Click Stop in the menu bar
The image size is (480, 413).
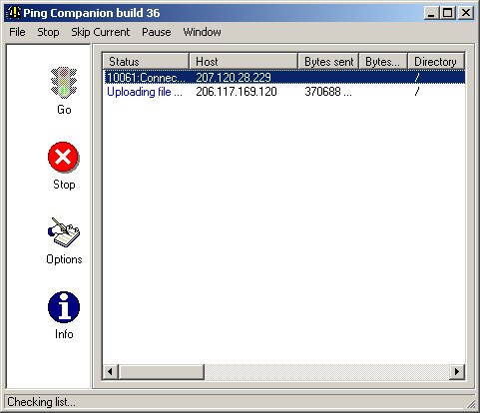[48, 32]
